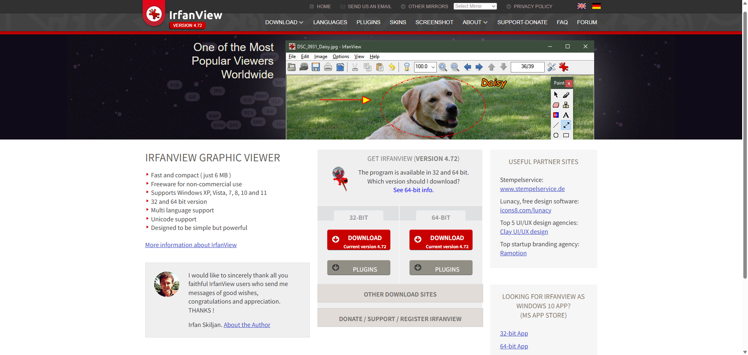Open the 32-bit App store link
The image size is (748, 355).
514,334
